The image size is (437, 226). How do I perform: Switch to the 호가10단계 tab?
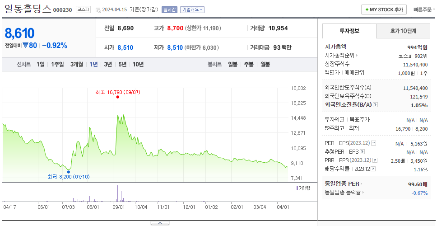point(403,31)
